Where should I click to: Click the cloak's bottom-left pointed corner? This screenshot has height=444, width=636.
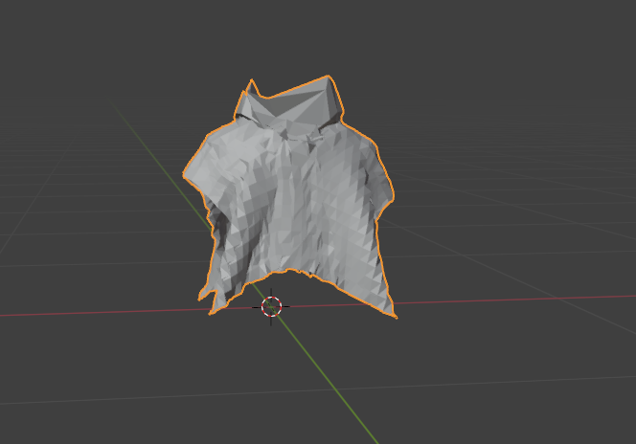213,310
